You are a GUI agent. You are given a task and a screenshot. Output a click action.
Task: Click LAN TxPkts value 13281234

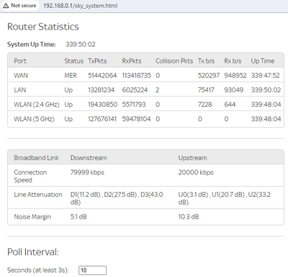[101, 90]
